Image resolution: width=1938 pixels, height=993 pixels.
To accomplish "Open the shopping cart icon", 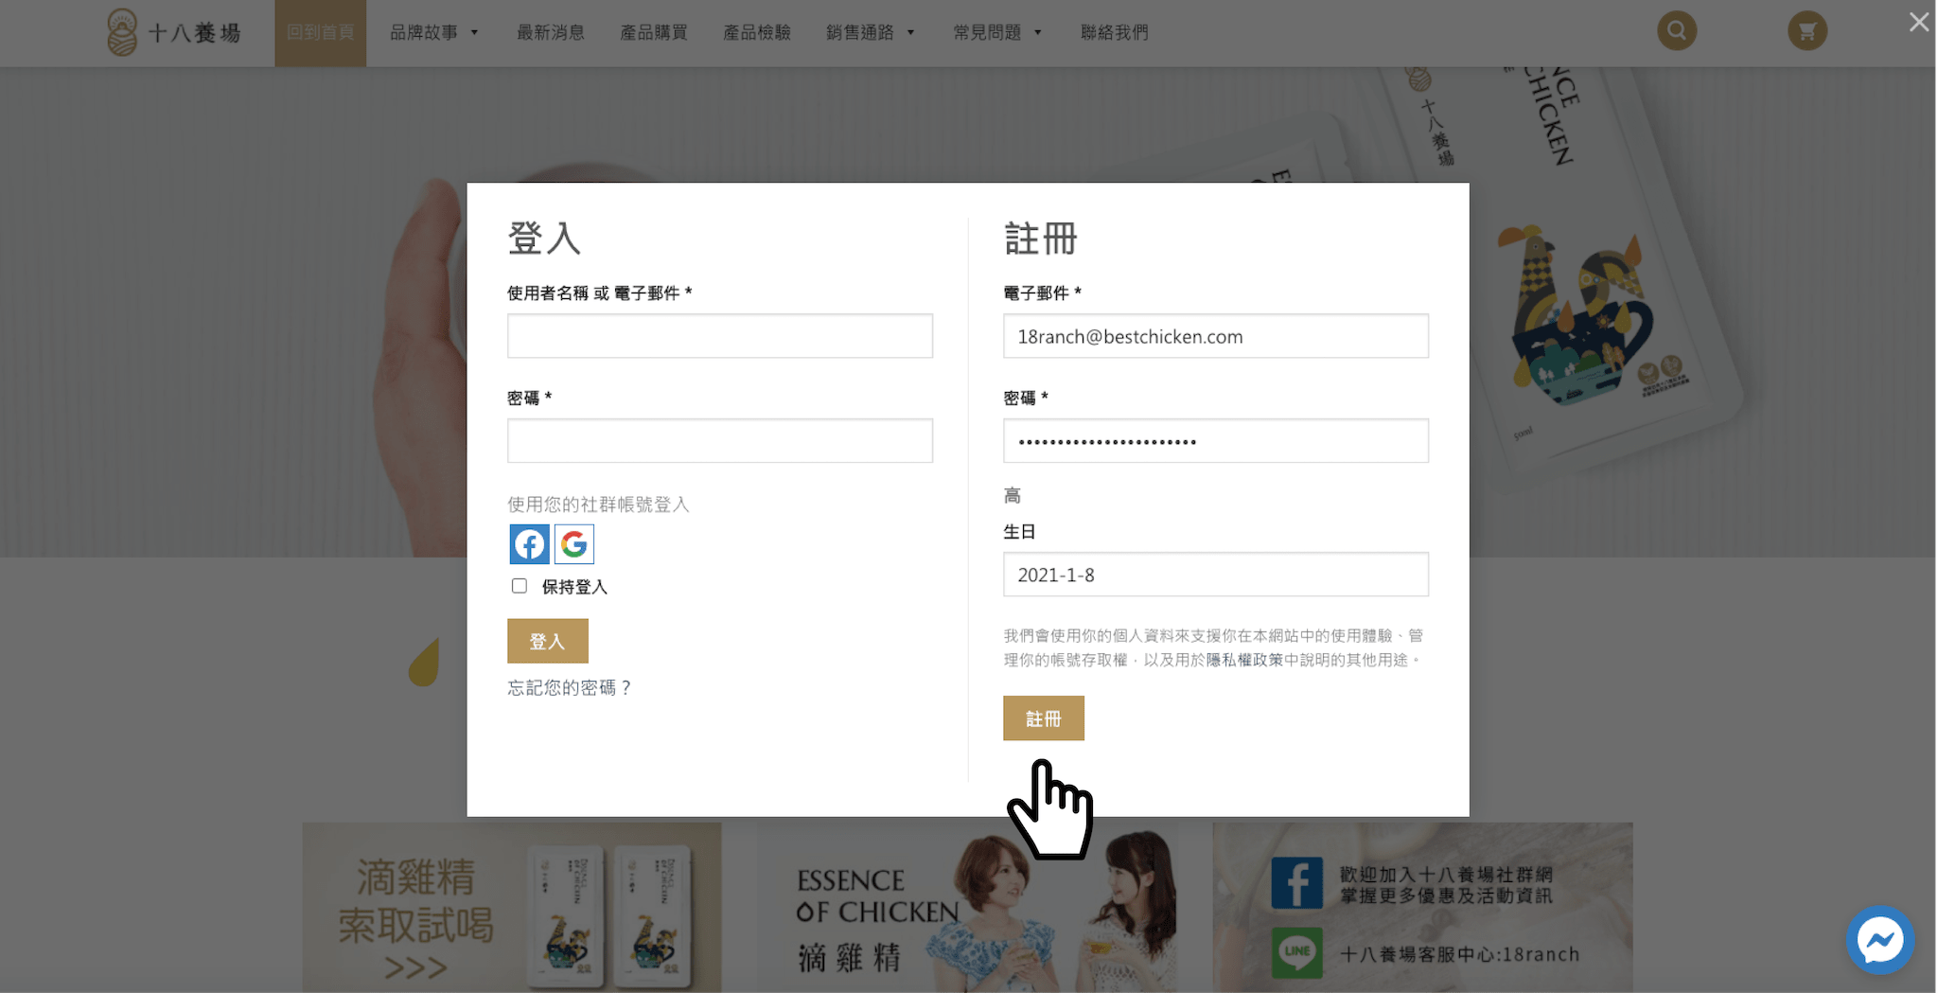I will click(x=1806, y=31).
